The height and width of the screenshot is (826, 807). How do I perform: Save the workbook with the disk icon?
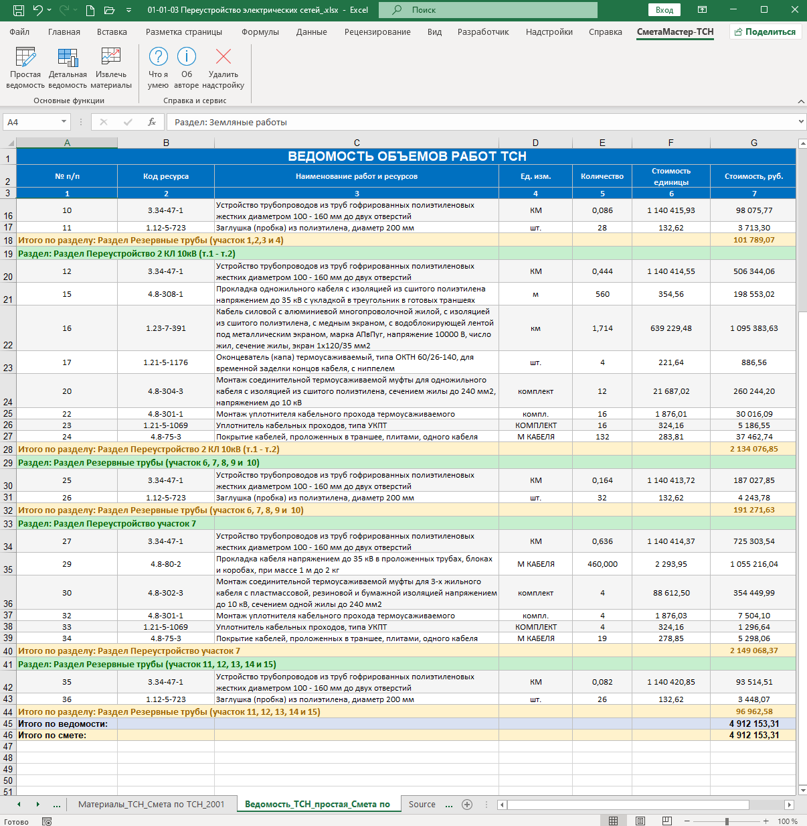click(19, 10)
